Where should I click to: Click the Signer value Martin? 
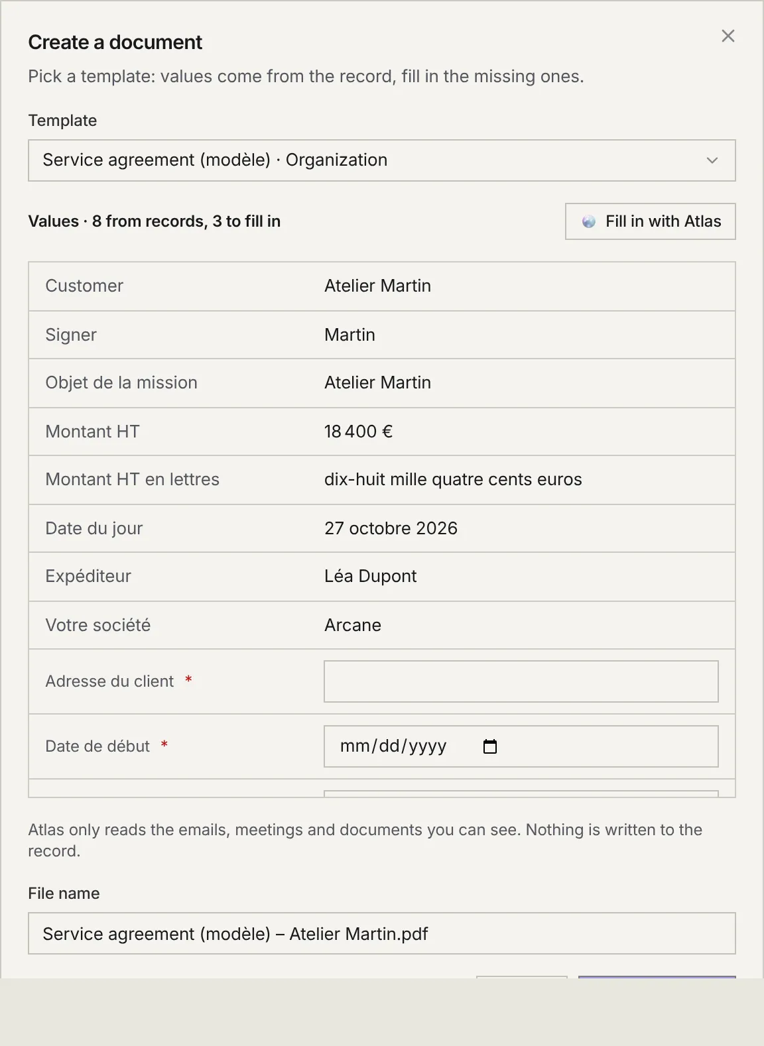coord(350,335)
